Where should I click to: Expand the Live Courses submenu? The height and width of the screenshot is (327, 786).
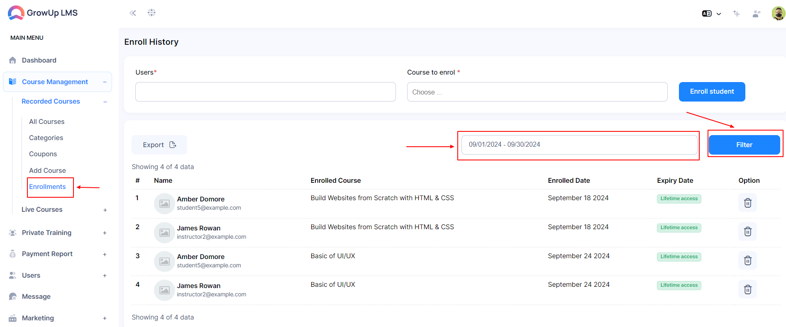105,210
